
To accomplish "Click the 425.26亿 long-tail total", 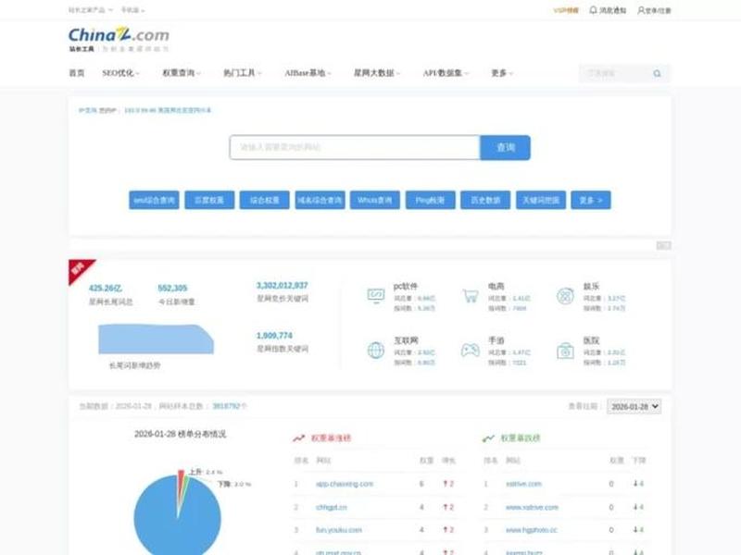I will [106, 288].
